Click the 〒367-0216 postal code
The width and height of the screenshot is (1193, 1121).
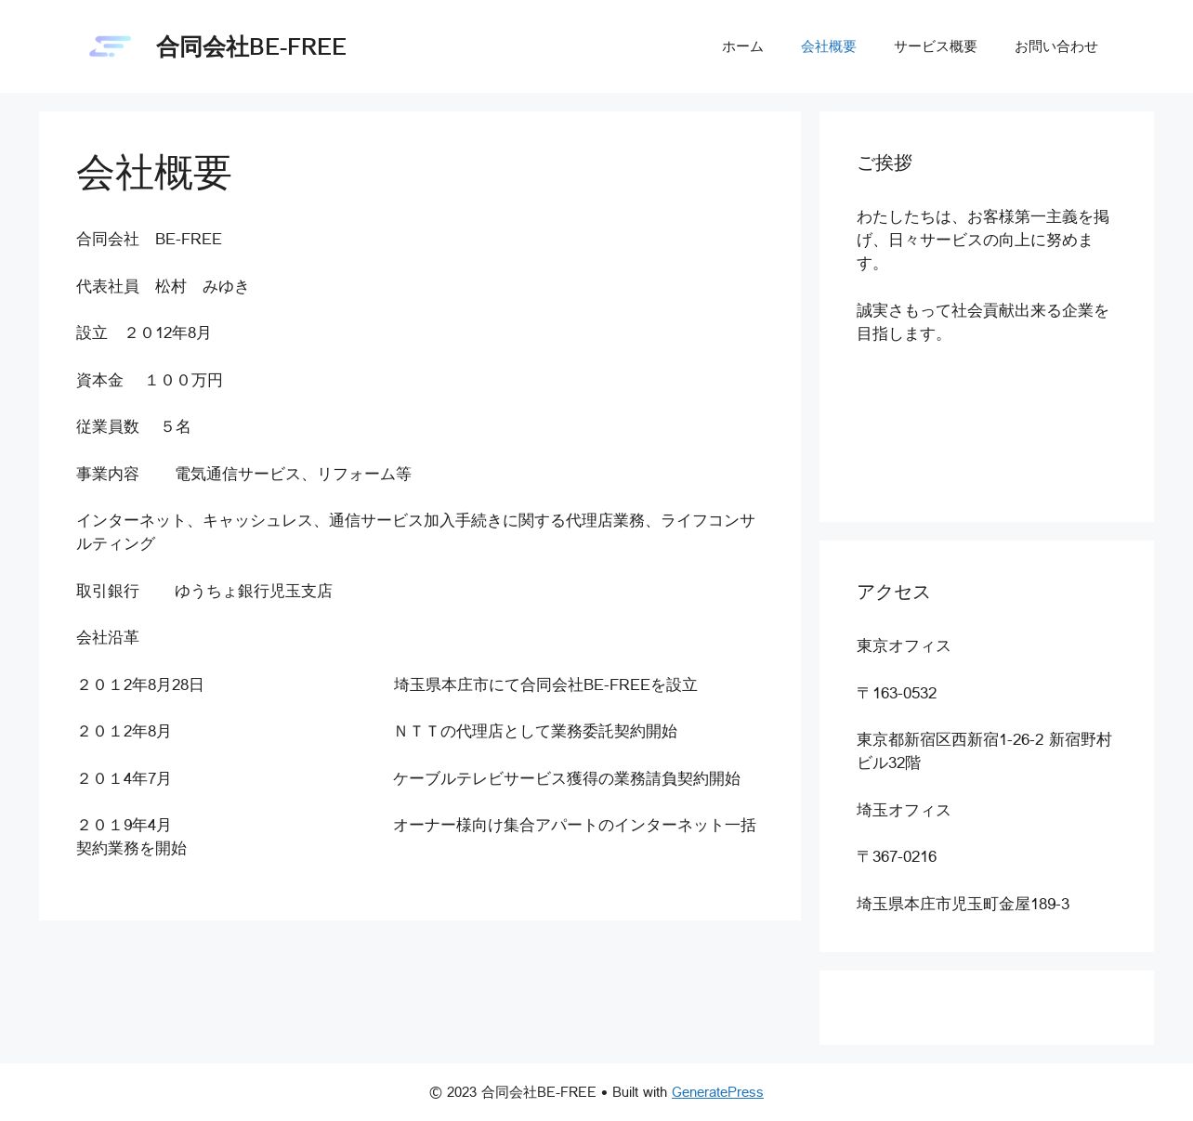[897, 856]
